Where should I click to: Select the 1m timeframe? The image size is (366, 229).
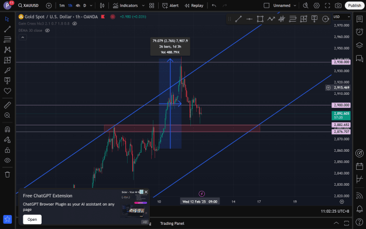(61, 6)
